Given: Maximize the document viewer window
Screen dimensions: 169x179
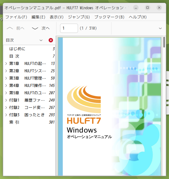Looking at the screenshot, I should coord(148,8).
